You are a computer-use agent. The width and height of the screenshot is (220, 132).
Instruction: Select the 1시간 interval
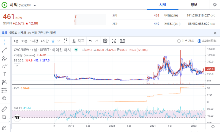[34, 41]
